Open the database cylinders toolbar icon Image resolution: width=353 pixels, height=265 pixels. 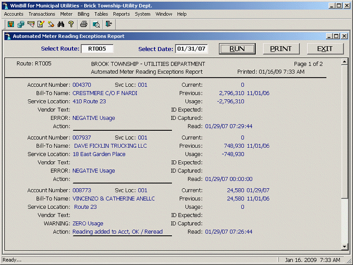[21, 24]
